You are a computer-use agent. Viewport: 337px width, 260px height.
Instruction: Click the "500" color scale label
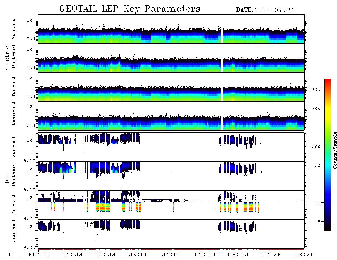point(316,108)
